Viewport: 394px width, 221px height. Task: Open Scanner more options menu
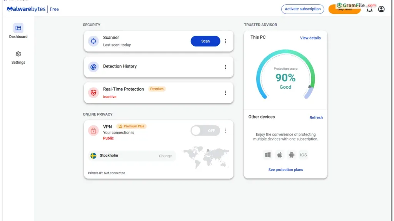click(x=225, y=41)
